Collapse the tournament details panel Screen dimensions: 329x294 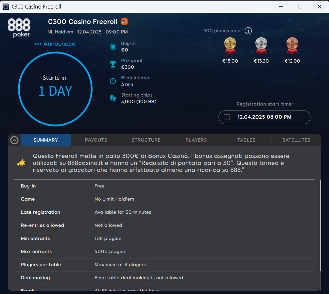14,140
